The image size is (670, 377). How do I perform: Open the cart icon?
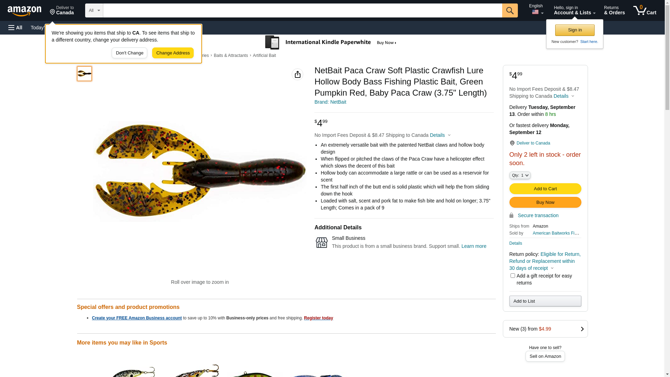[645, 10]
